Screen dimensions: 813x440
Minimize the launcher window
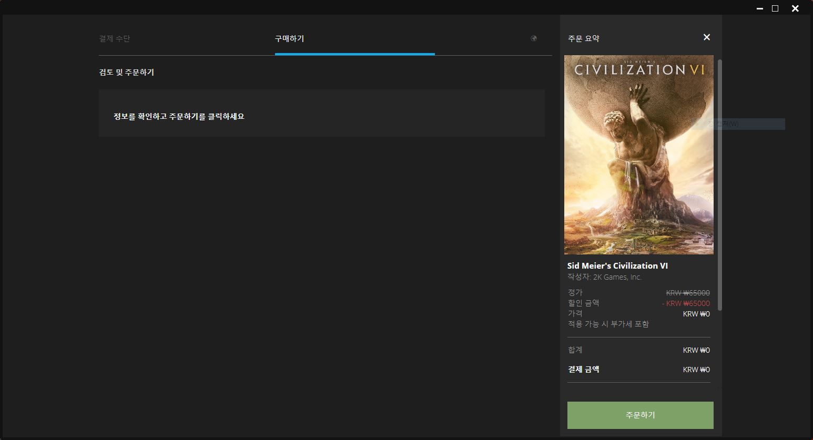(759, 8)
